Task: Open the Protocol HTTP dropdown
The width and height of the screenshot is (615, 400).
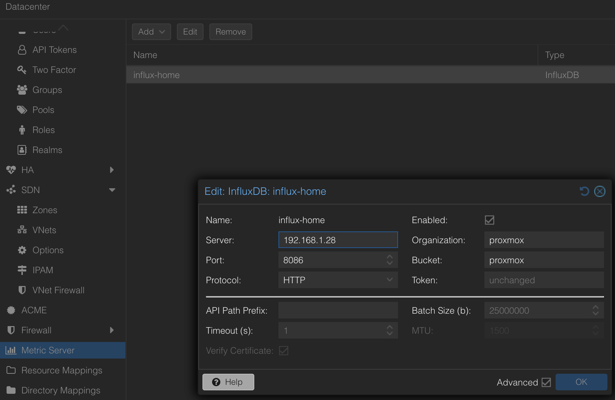Action: tap(338, 280)
